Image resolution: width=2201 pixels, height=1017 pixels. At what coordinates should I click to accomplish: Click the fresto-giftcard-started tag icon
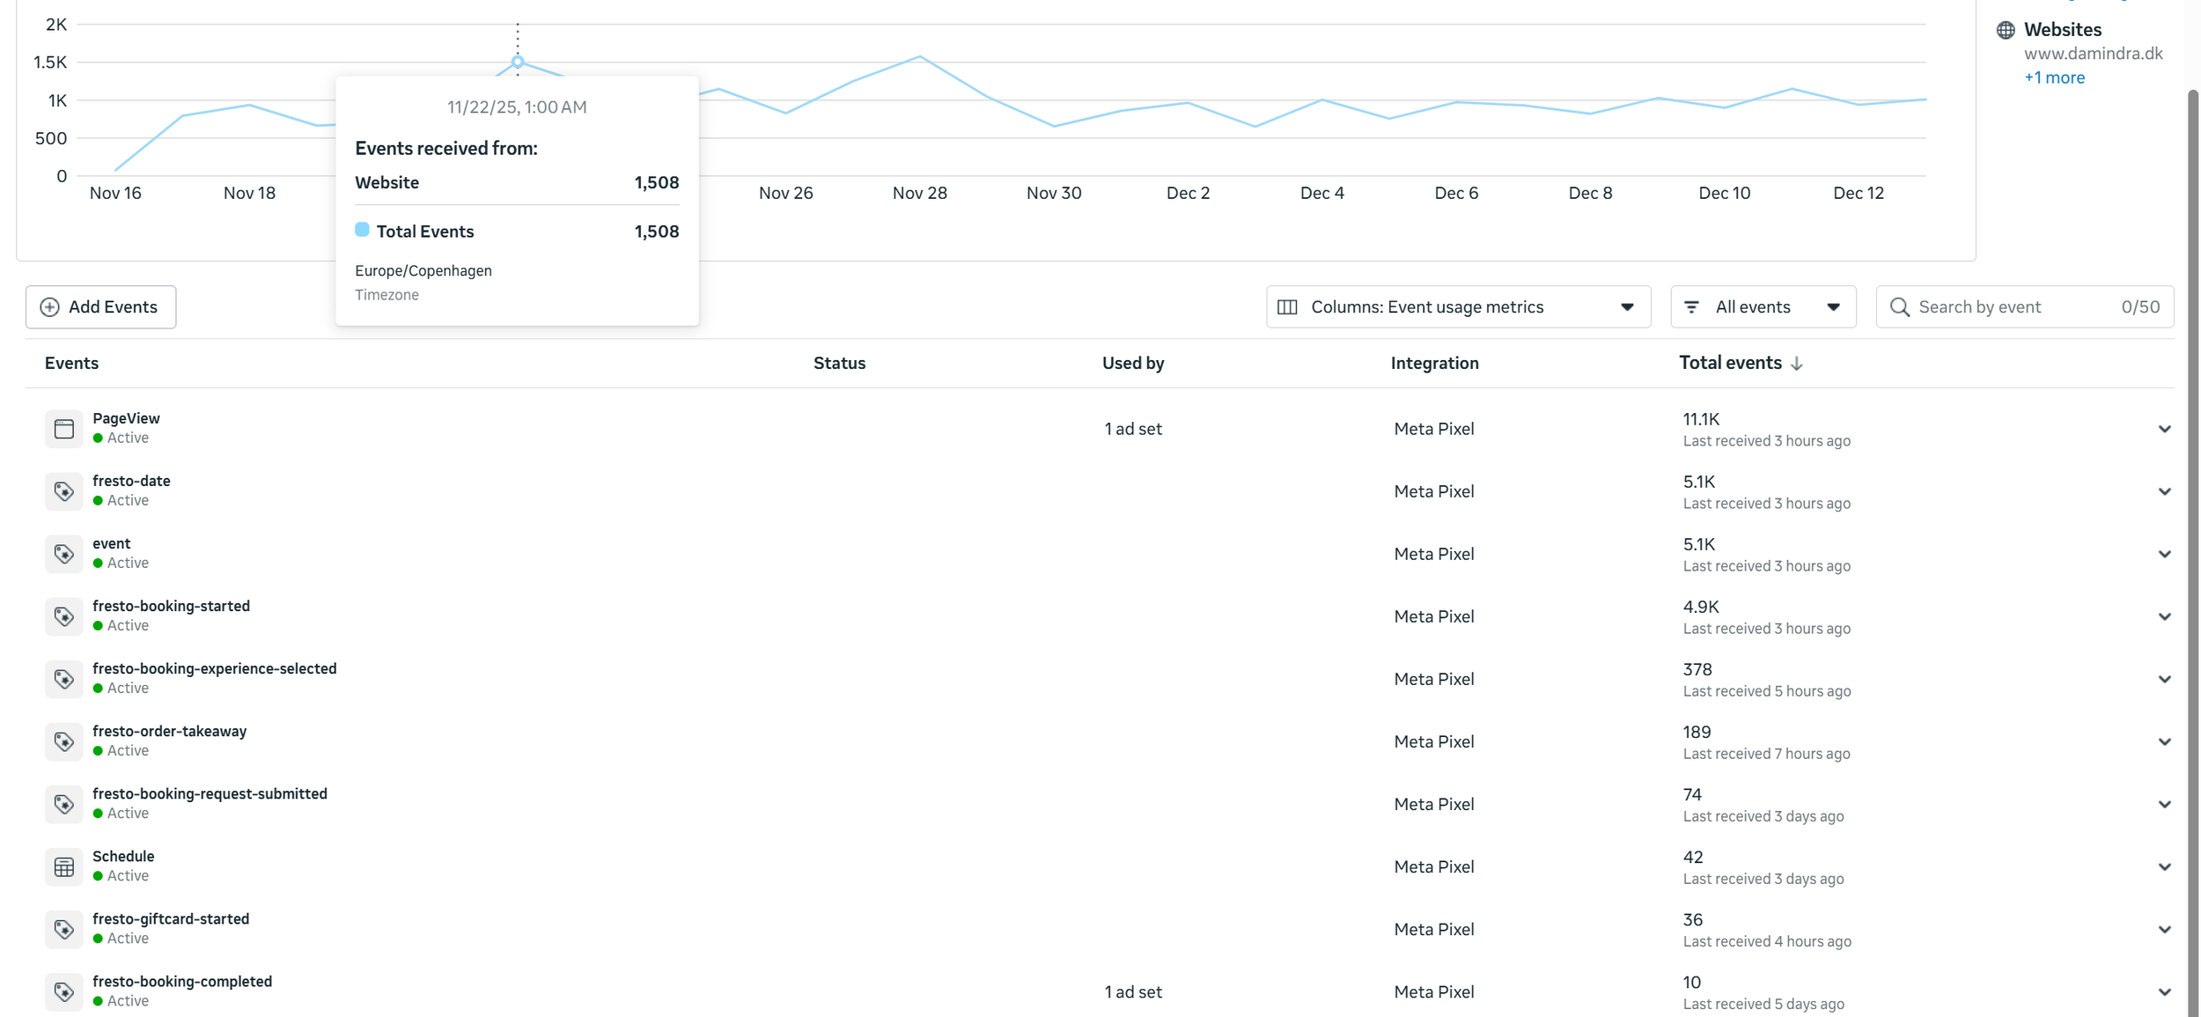[63, 929]
